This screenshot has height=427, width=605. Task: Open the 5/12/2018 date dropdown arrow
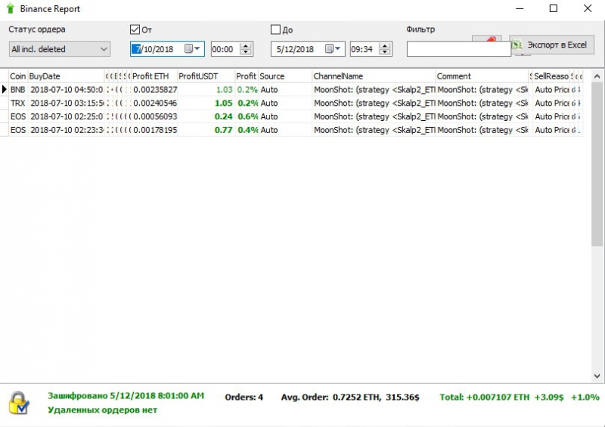pos(337,48)
